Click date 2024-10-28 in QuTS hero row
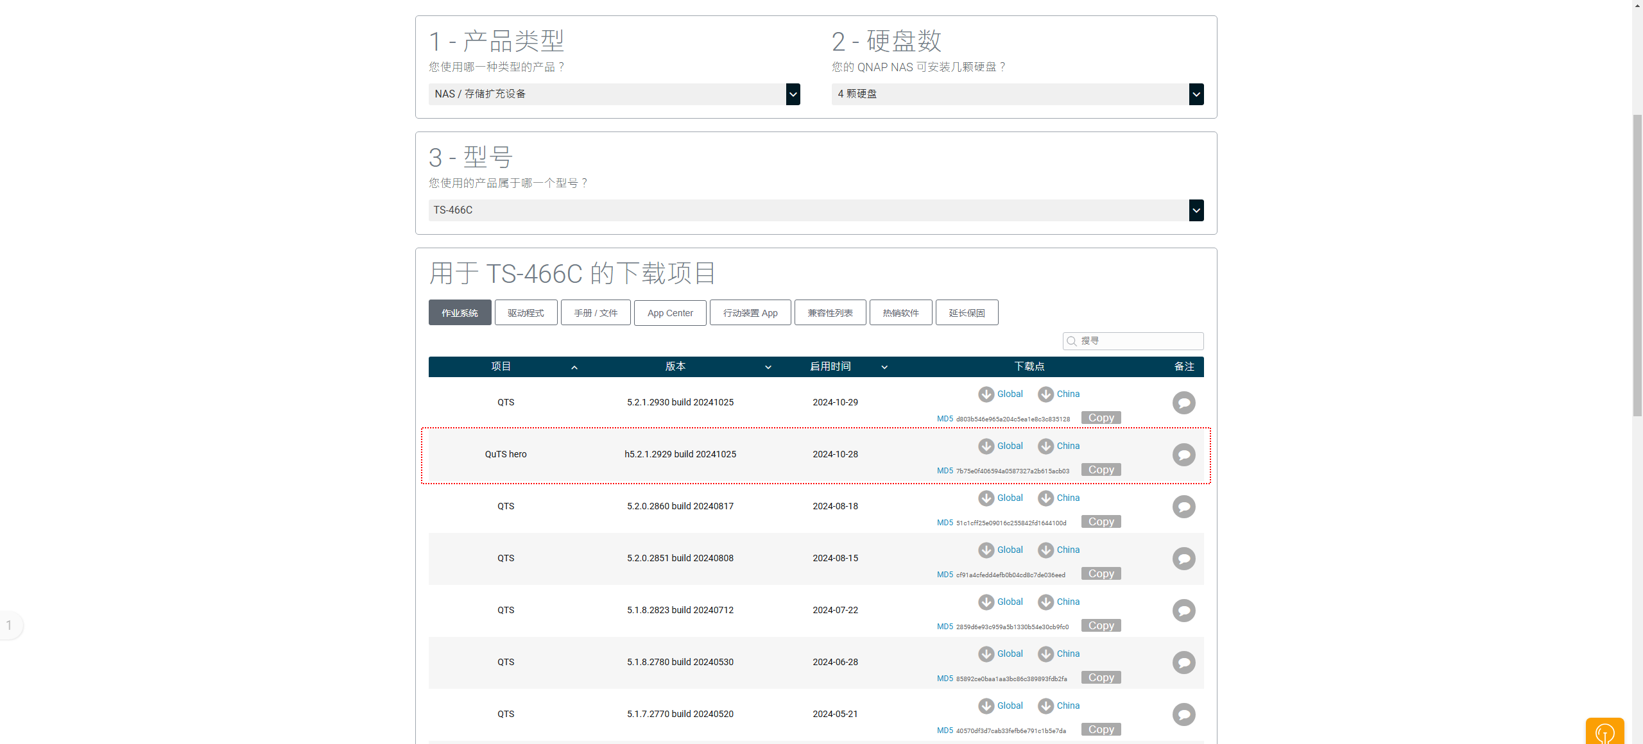The width and height of the screenshot is (1643, 744). 835,454
